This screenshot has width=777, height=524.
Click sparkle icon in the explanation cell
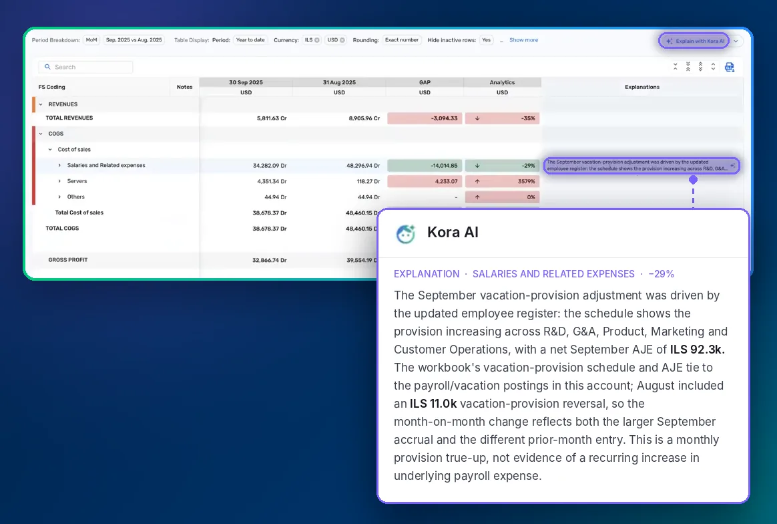click(x=733, y=166)
